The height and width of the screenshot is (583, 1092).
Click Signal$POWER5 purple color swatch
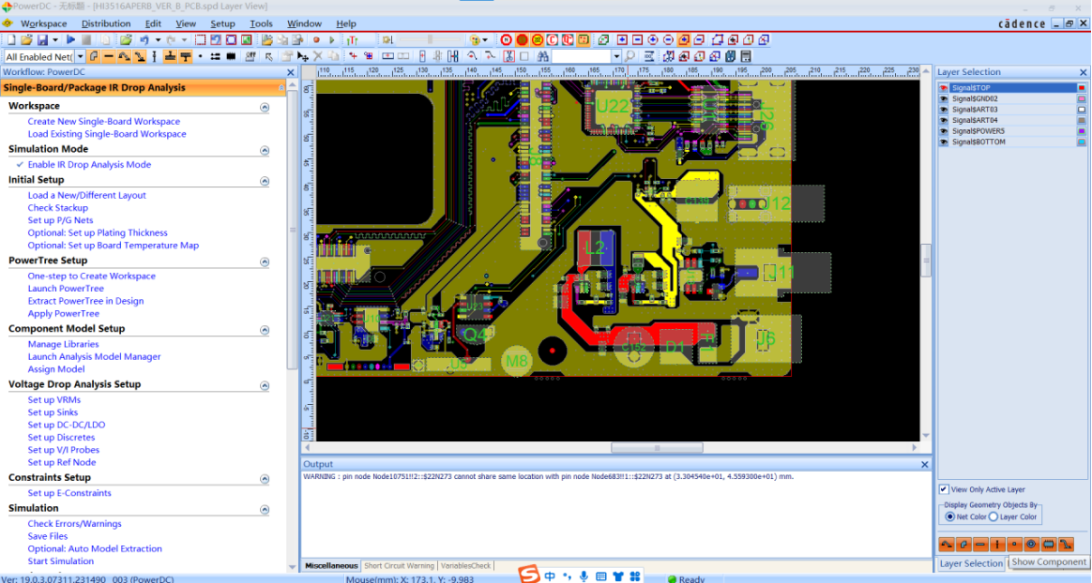(x=1082, y=131)
